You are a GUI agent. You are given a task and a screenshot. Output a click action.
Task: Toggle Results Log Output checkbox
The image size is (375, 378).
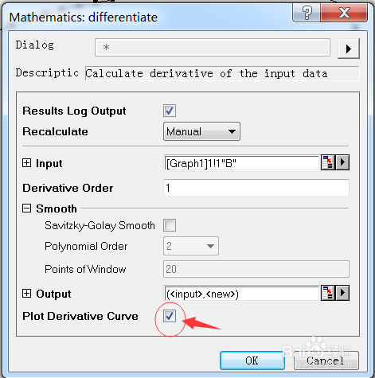[170, 111]
